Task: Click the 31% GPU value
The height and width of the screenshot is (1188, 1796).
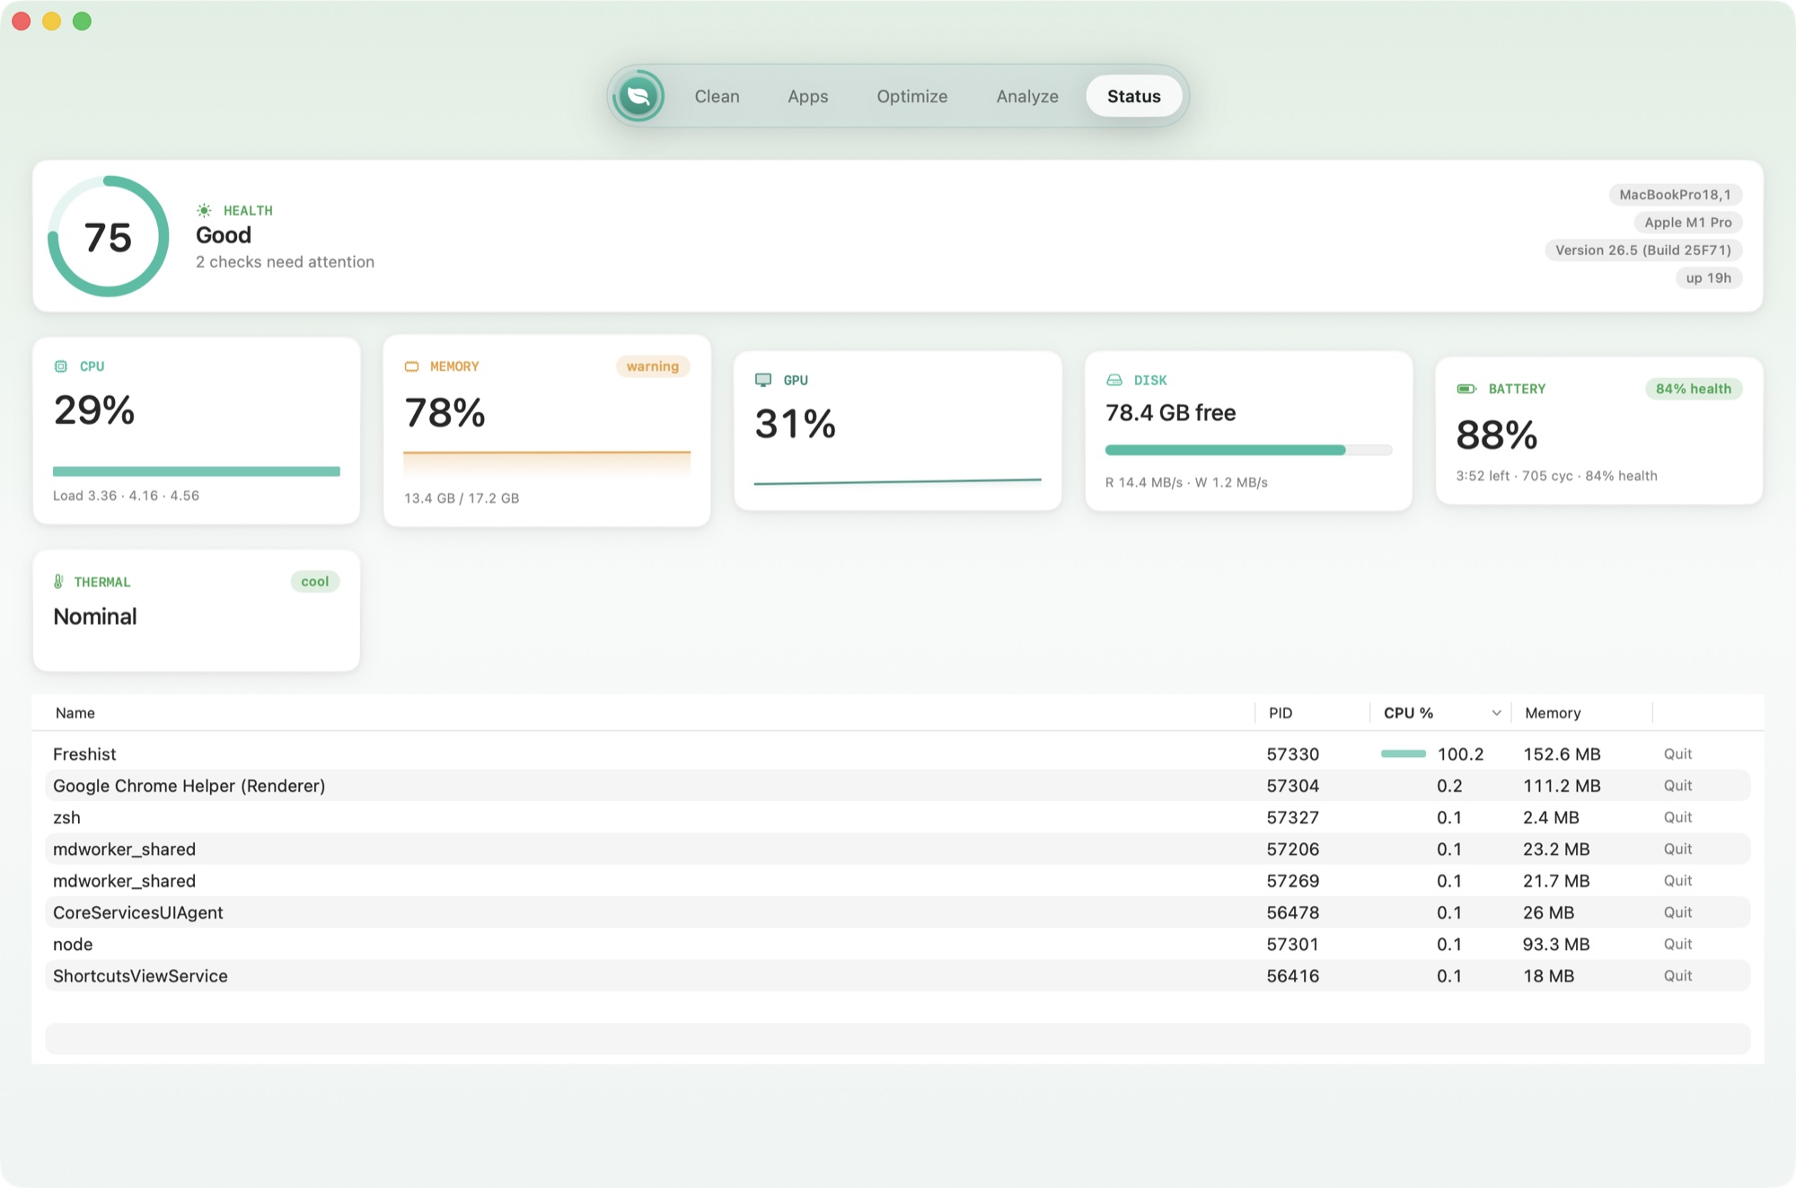Action: (x=796, y=424)
